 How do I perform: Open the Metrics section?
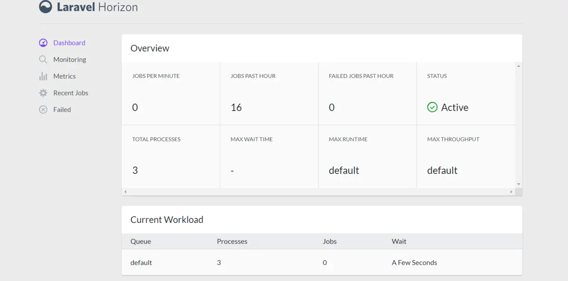click(x=64, y=76)
